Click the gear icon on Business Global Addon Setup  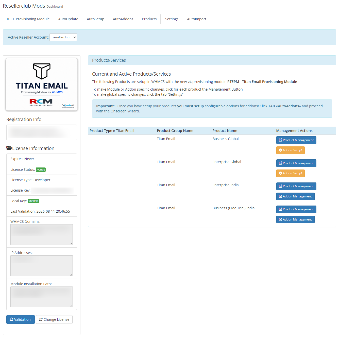[280, 150]
